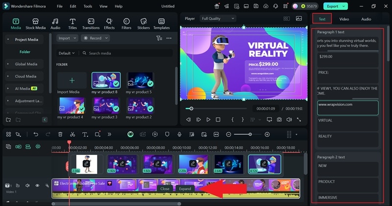Image resolution: width=392 pixels, height=206 pixels.
Task: Zoom in timeline with plus icon
Action: (267, 134)
